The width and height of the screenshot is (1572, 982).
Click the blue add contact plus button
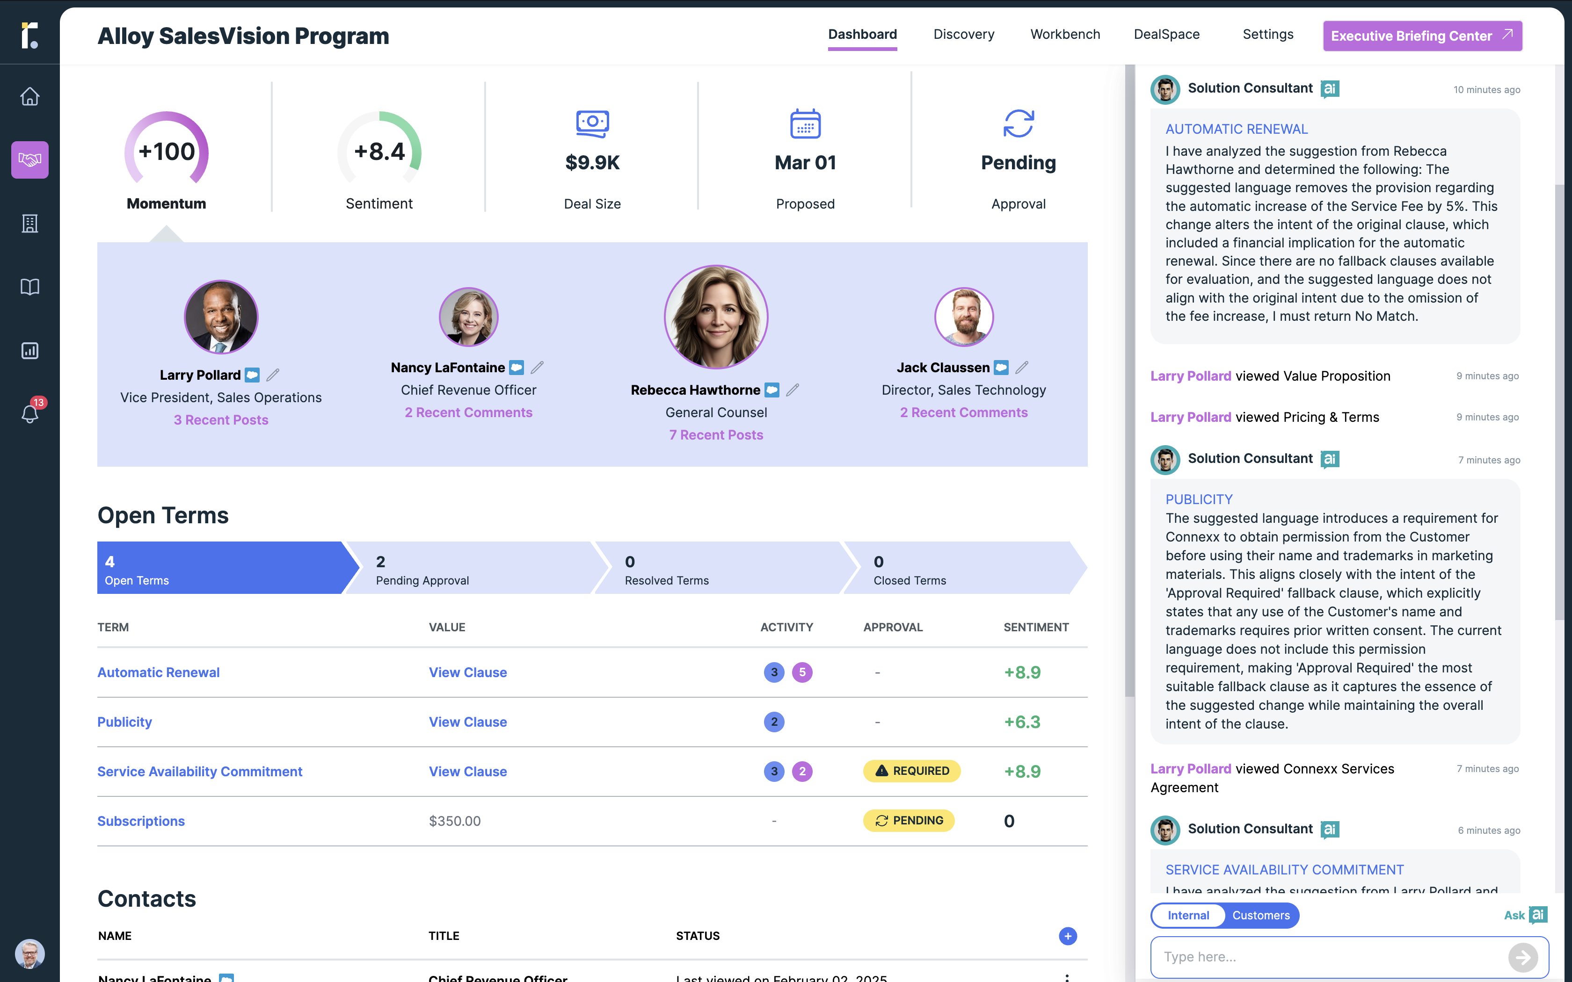(x=1067, y=936)
